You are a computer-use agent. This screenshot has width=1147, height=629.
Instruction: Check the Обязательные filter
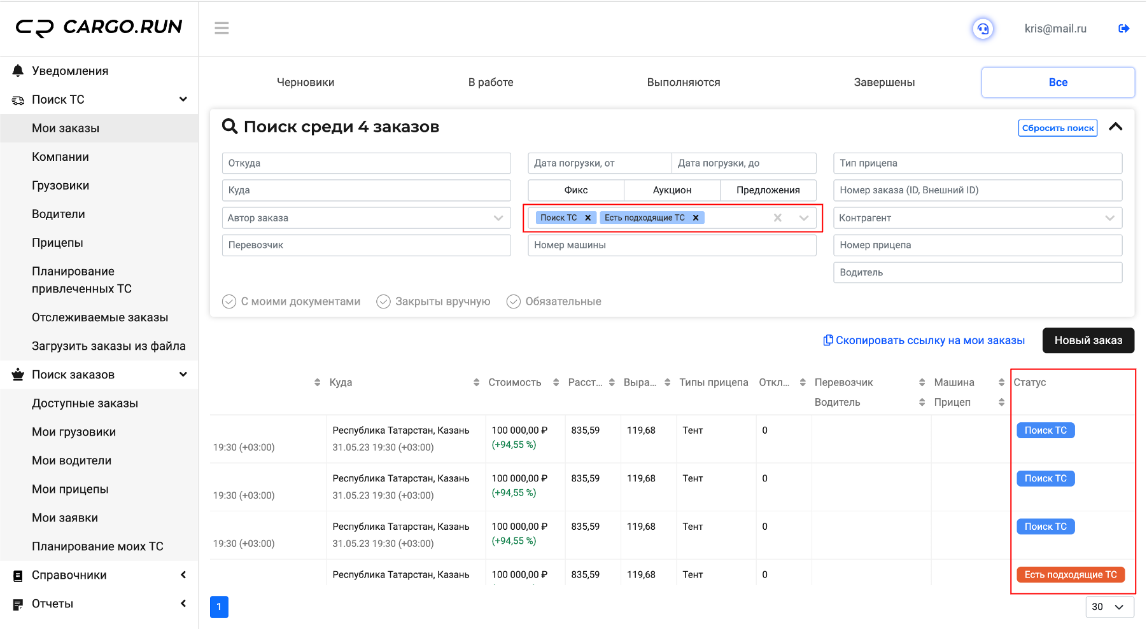click(513, 301)
